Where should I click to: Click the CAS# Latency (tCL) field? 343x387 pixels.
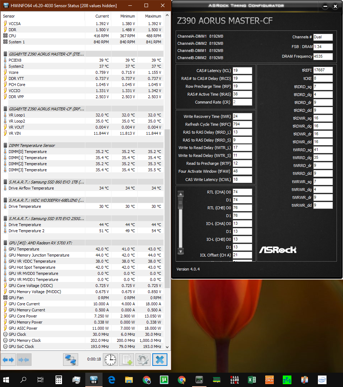click(x=242, y=71)
